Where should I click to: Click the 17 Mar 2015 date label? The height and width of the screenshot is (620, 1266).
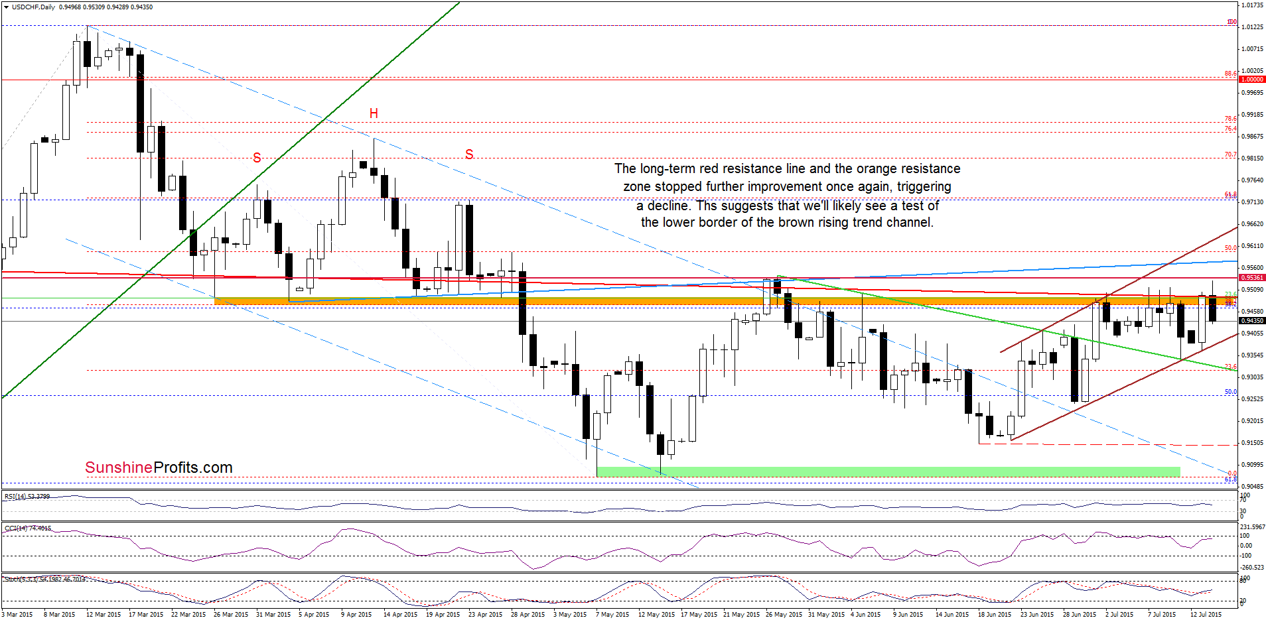point(146,615)
